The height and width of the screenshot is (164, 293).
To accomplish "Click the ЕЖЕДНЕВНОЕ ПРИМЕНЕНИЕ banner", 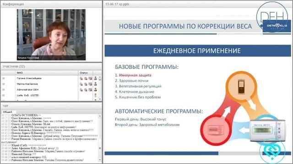I will (197, 51).
